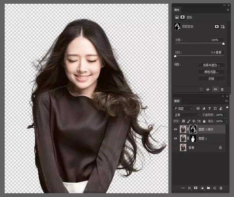This screenshot has width=234, height=197.
Task: Add a layer mask from Layers footer
Action: click(196, 188)
